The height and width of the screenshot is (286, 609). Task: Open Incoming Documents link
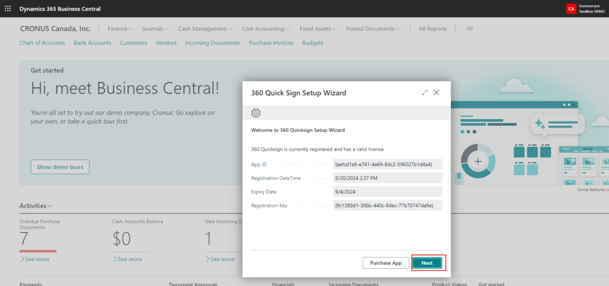[212, 43]
